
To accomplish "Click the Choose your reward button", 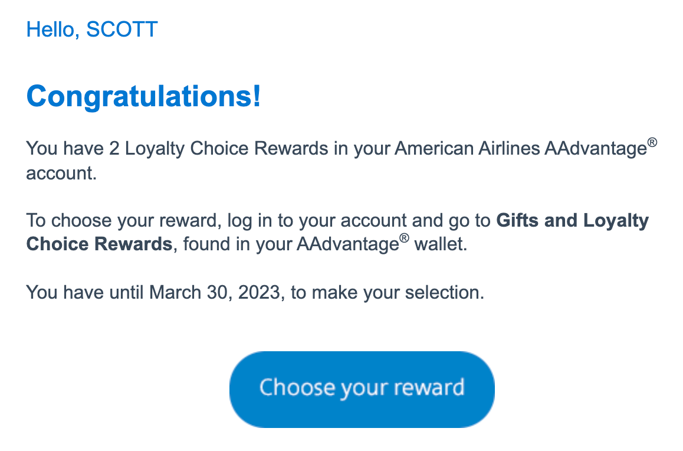I will [362, 388].
